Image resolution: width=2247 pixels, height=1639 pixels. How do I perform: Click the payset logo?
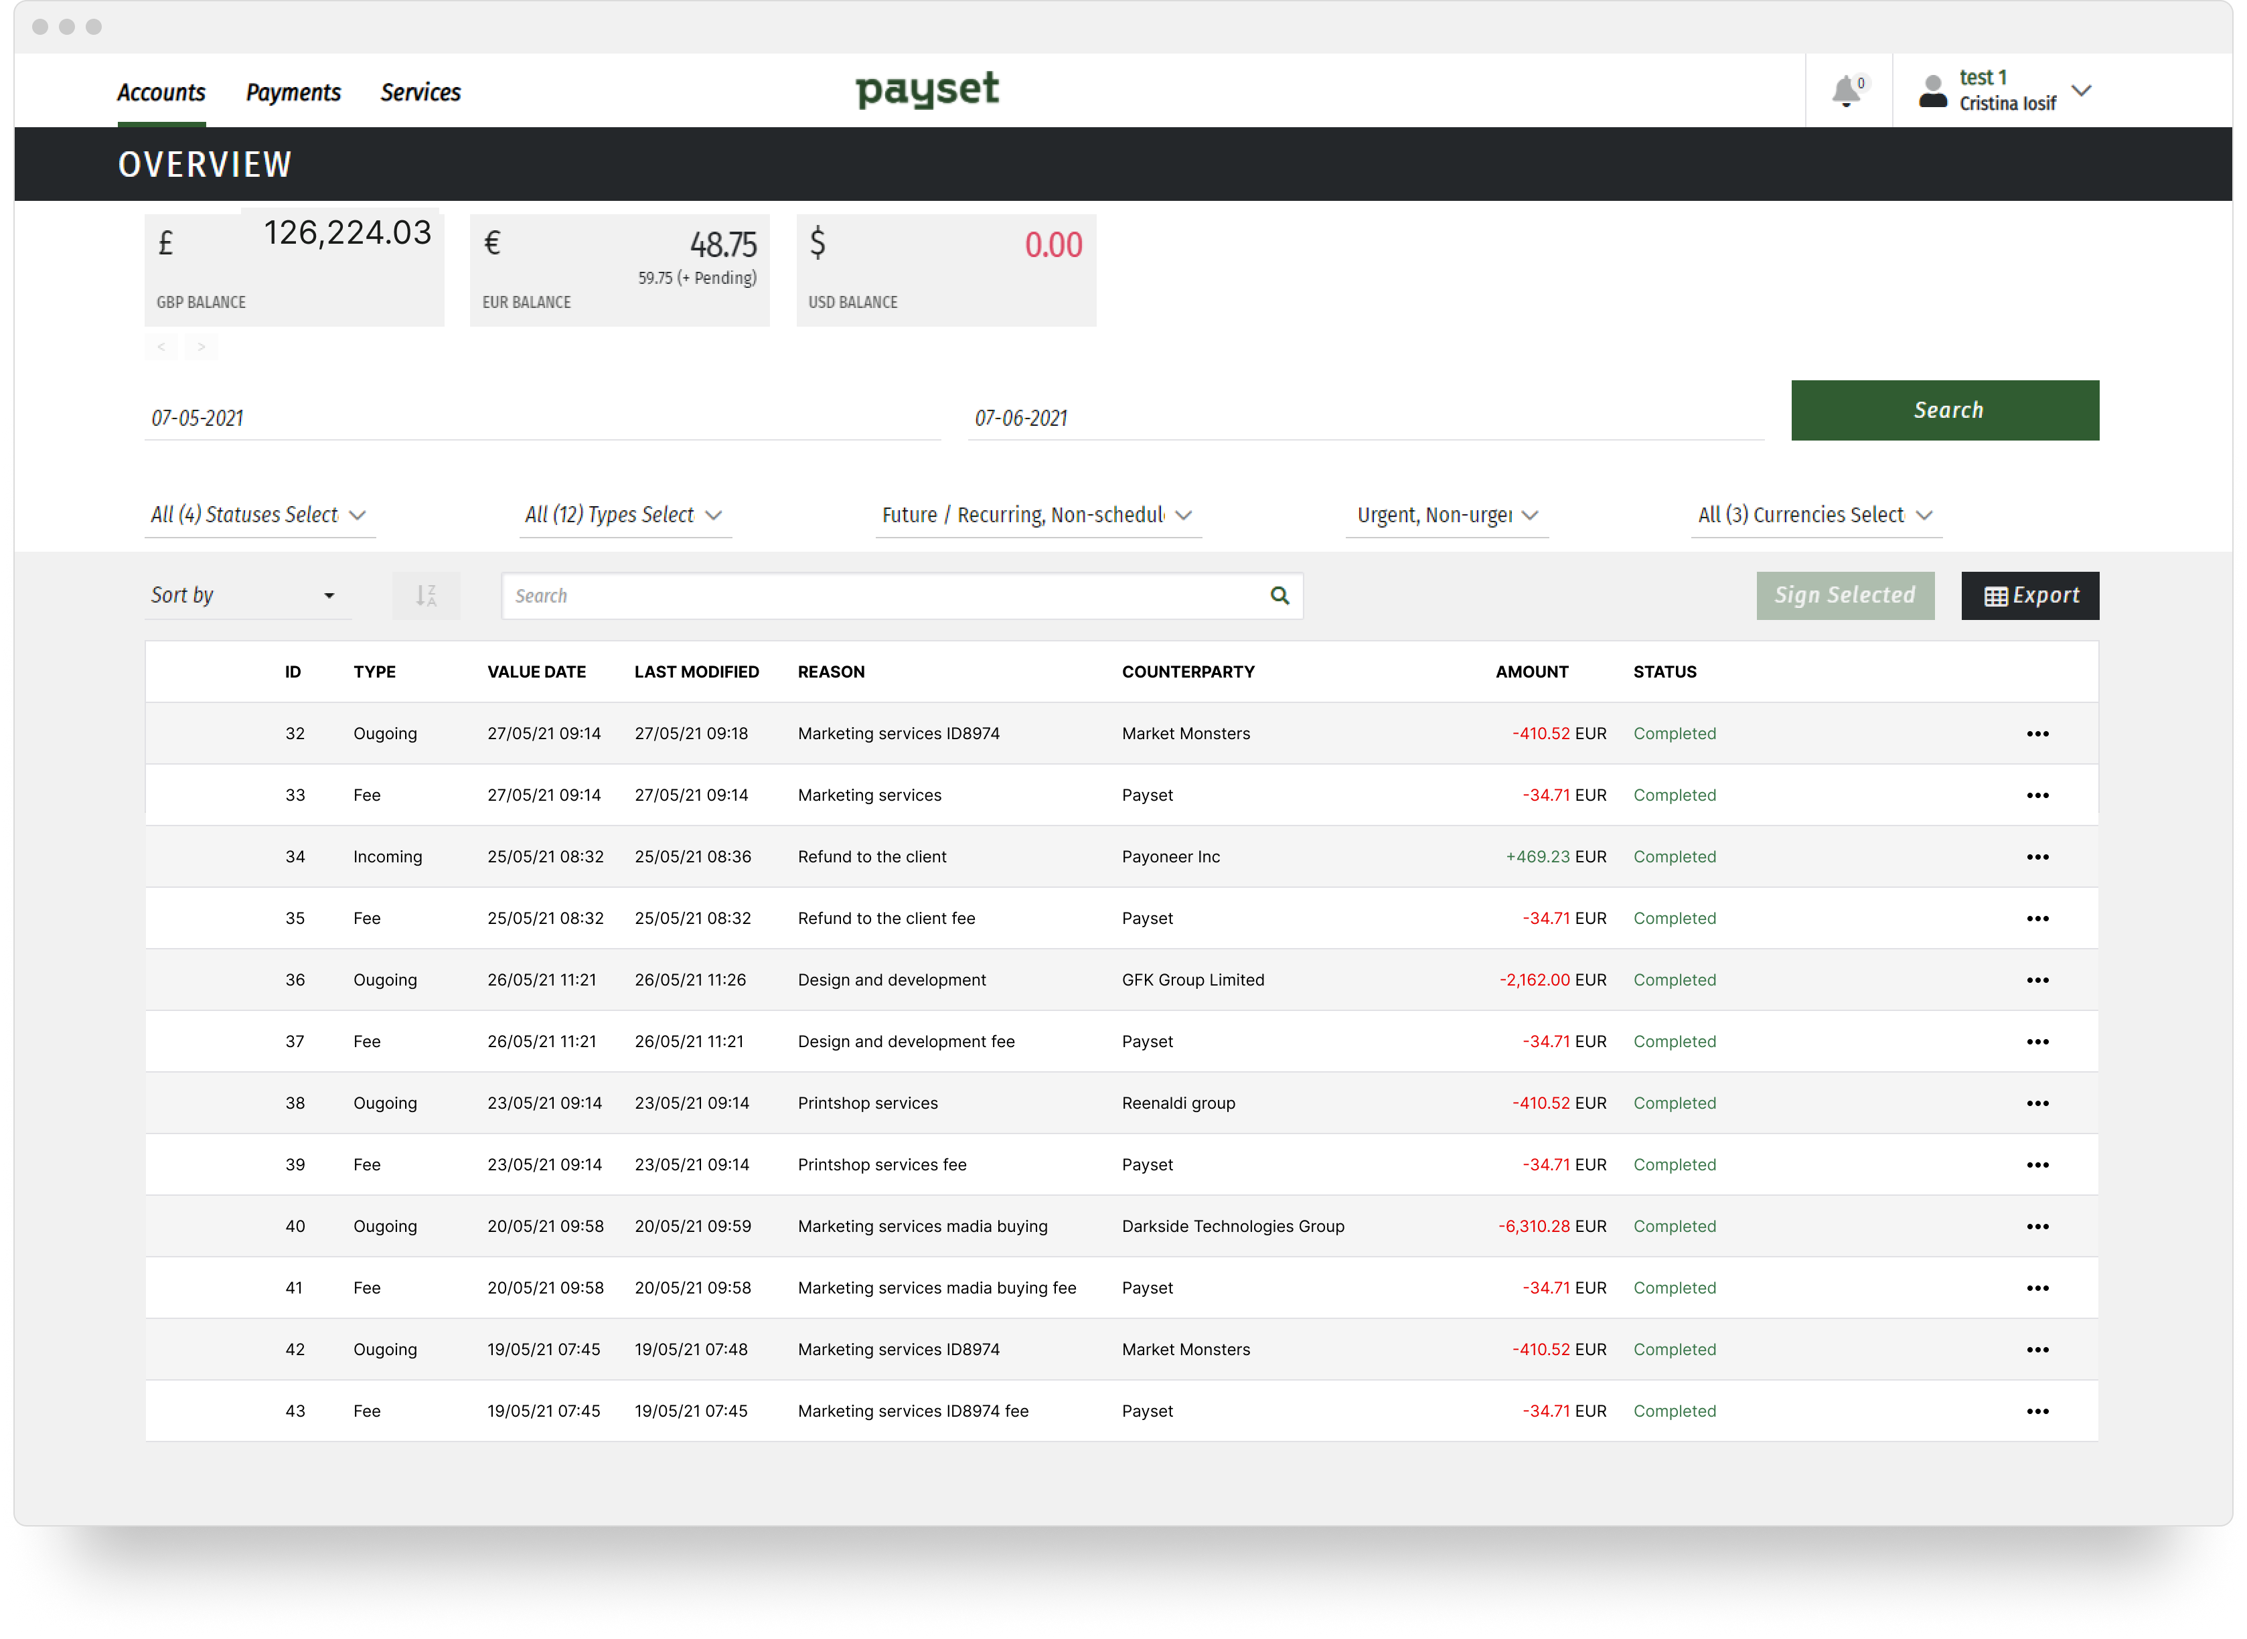(927, 89)
